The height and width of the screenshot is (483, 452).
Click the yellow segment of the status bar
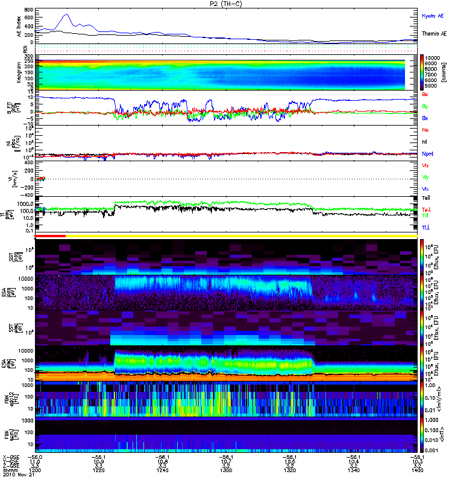[242, 236]
